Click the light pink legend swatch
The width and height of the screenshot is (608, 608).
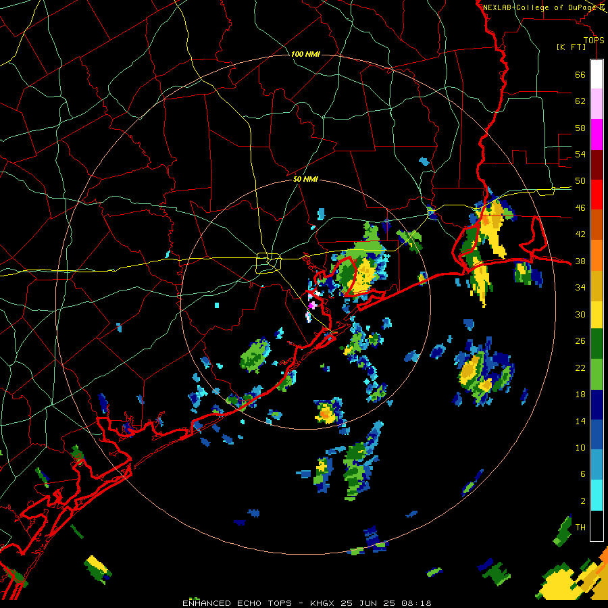point(597,104)
